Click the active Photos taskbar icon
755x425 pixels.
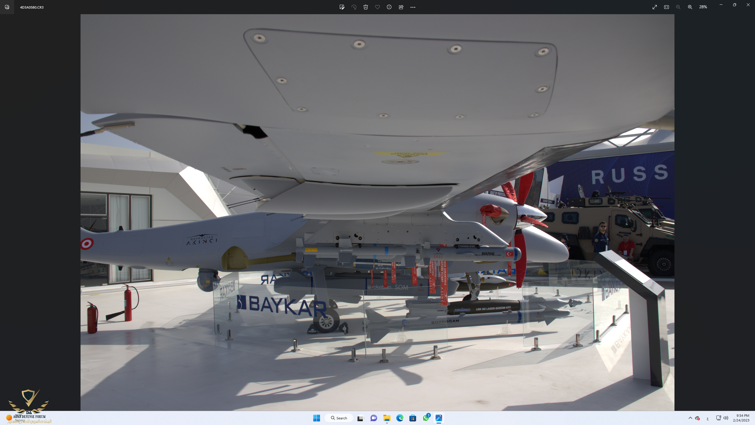click(x=439, y=418)
